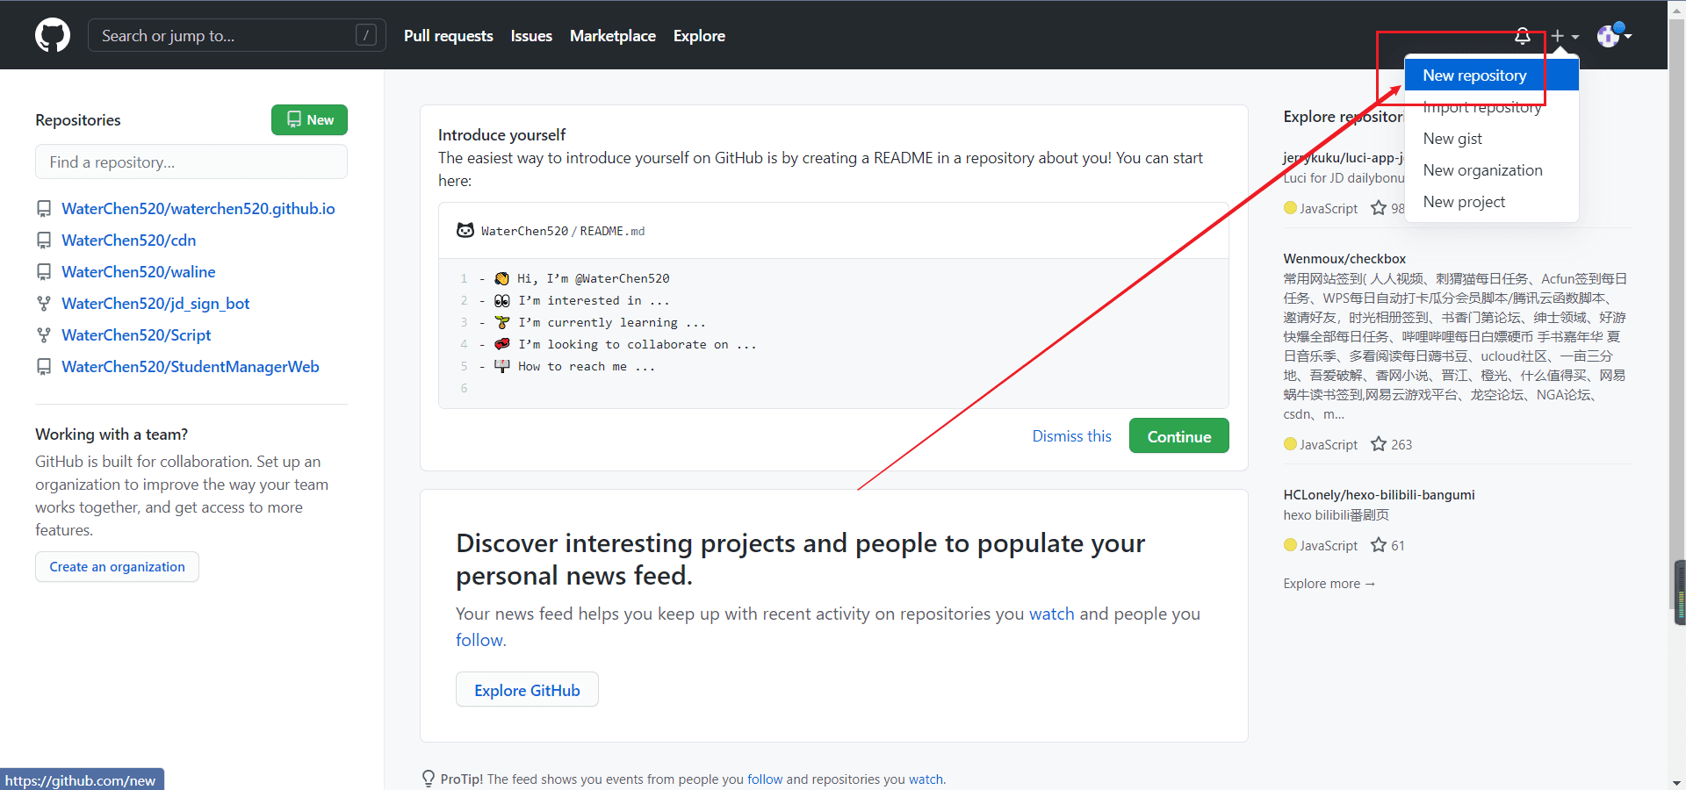The image size is (1686, 790).
Task: Click repo icon beside waterchen520.github.io
Action: tap(44, 209)
